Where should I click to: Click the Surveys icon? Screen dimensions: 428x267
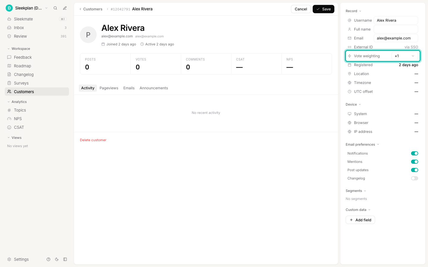(x=9, y=83)
